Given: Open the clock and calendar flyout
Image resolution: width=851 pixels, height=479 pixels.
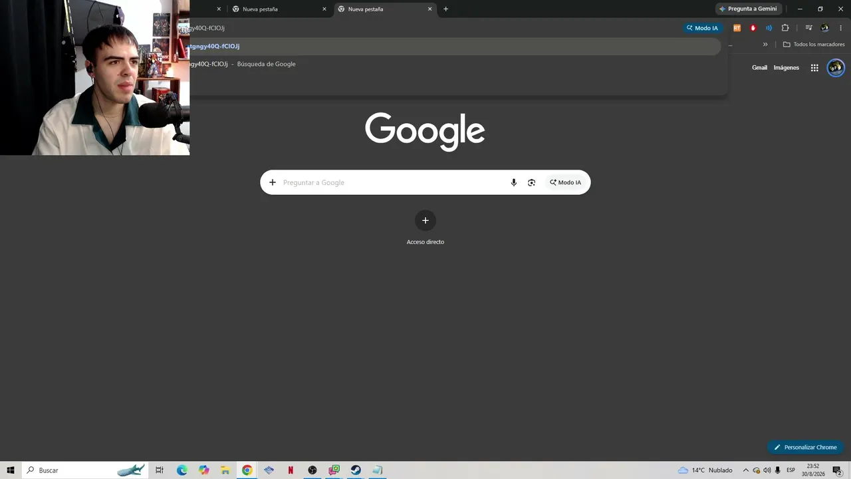Looking at the screenshot, I should (x=812, y=470).
